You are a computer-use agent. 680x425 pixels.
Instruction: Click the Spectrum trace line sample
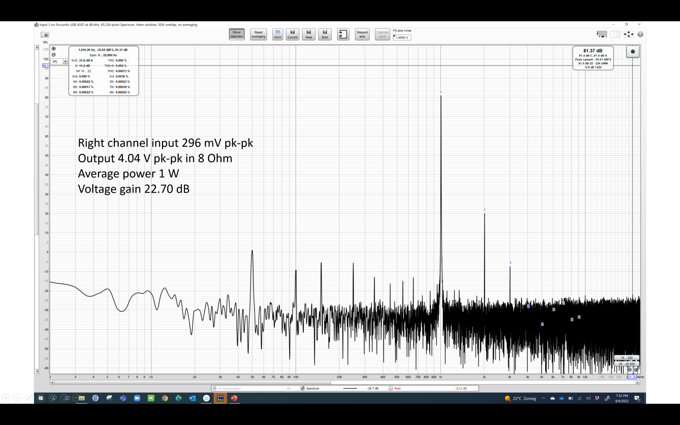pyautogui.click(x=350, y=388)
